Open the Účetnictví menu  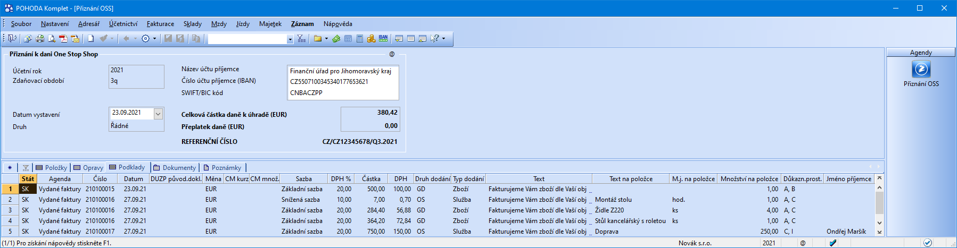tap(123, 24)
